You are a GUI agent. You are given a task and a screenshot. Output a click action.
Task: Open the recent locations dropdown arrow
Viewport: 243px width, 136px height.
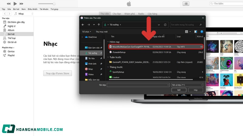pos(94,25)
